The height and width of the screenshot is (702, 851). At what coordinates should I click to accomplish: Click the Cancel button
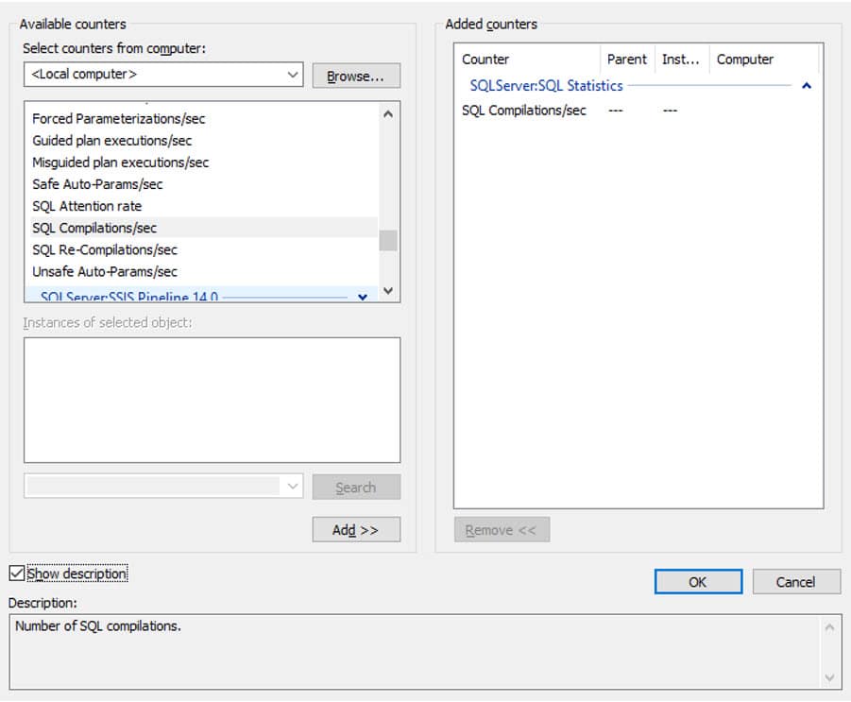(795, 582)
